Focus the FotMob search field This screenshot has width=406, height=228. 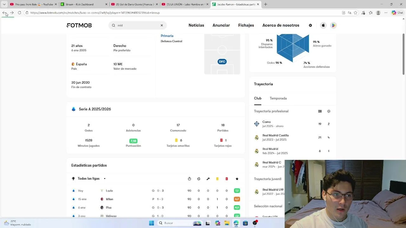pos(137,25)
